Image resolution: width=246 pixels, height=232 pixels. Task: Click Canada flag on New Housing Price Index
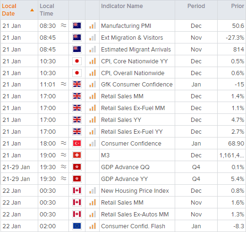[x=77, y=190]
